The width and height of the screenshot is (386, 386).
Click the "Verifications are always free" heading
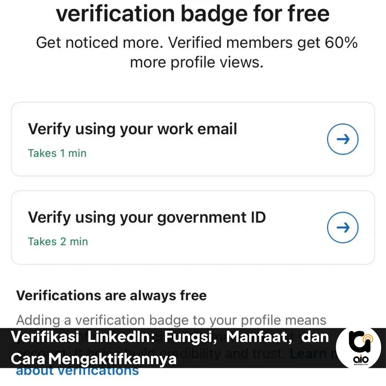(111, 295)
